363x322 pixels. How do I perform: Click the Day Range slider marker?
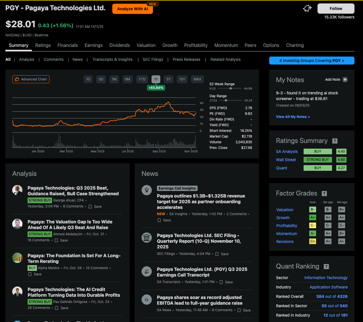click(x=226, y=100)
